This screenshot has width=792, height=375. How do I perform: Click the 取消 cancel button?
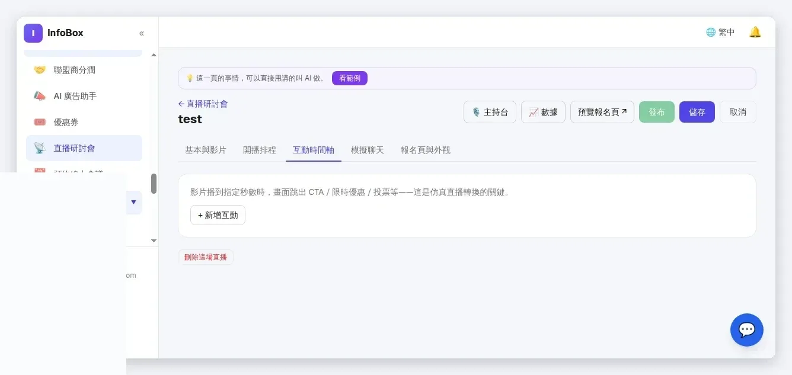pyautogui.click(x=738, y=112)
